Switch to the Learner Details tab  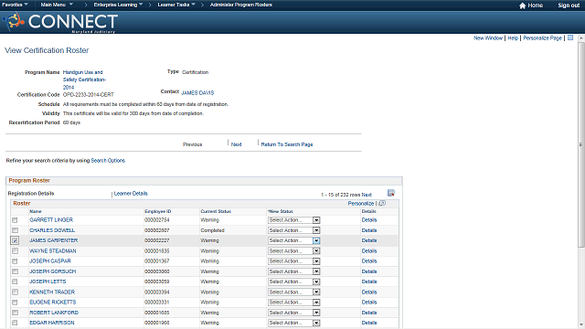pos(131,193)
